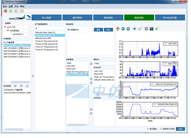Click the horizontal scrollbar under the all-data list
Screen dimensions: 191x138
[x=17, y=82]
